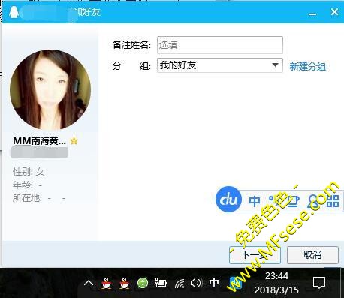Toggle the punctuation mode icon on IME bar
The height and width of the screenshot is (298, 344).
click(275, 201)
